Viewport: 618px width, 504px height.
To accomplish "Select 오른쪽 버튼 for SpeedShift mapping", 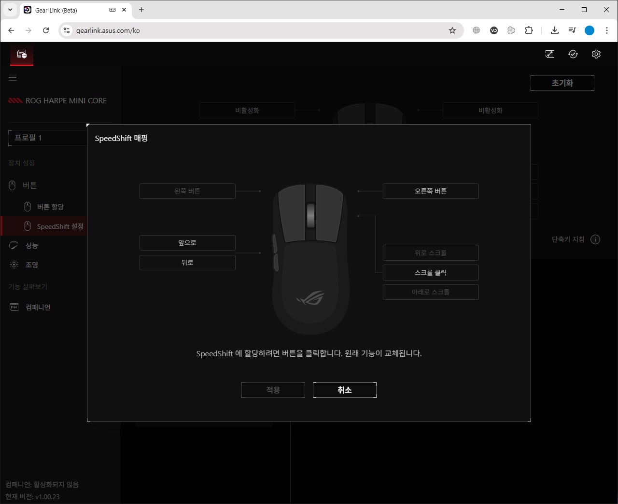I will pos(431,191).
